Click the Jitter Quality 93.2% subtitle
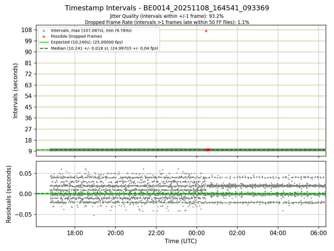This screenshot has height=251, width=334. (x=167, y=16)
